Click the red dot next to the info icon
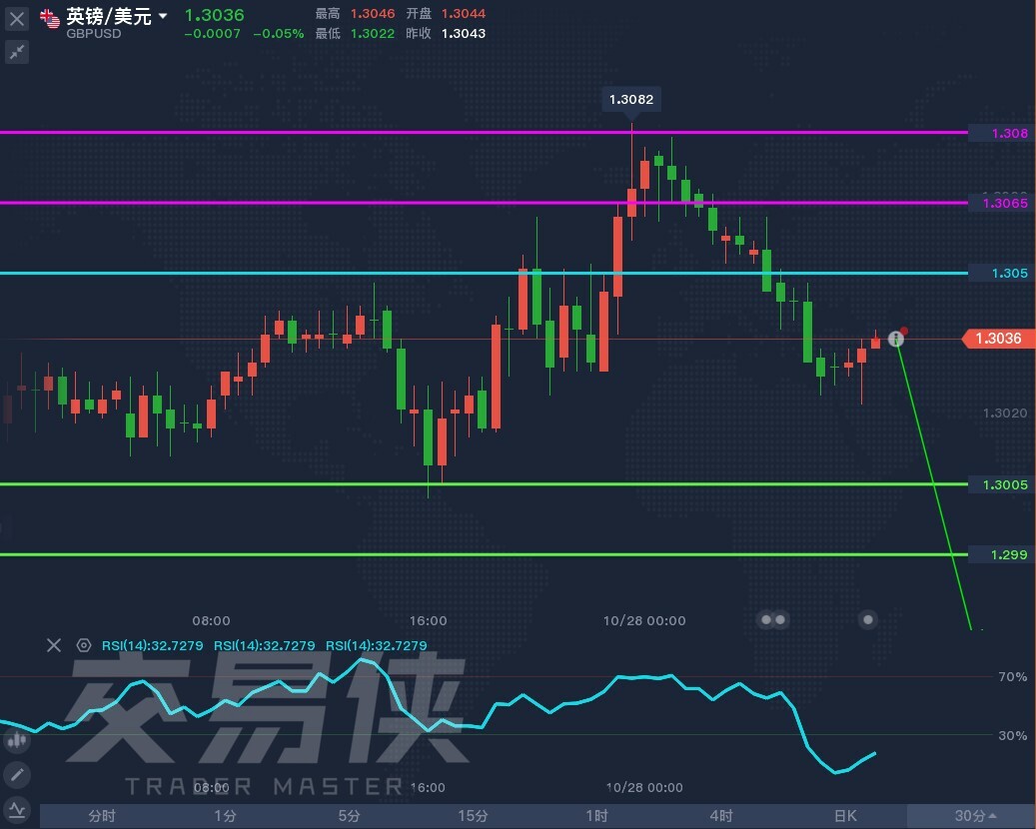The image size is (1036, 829). click(x=904, y=331)
